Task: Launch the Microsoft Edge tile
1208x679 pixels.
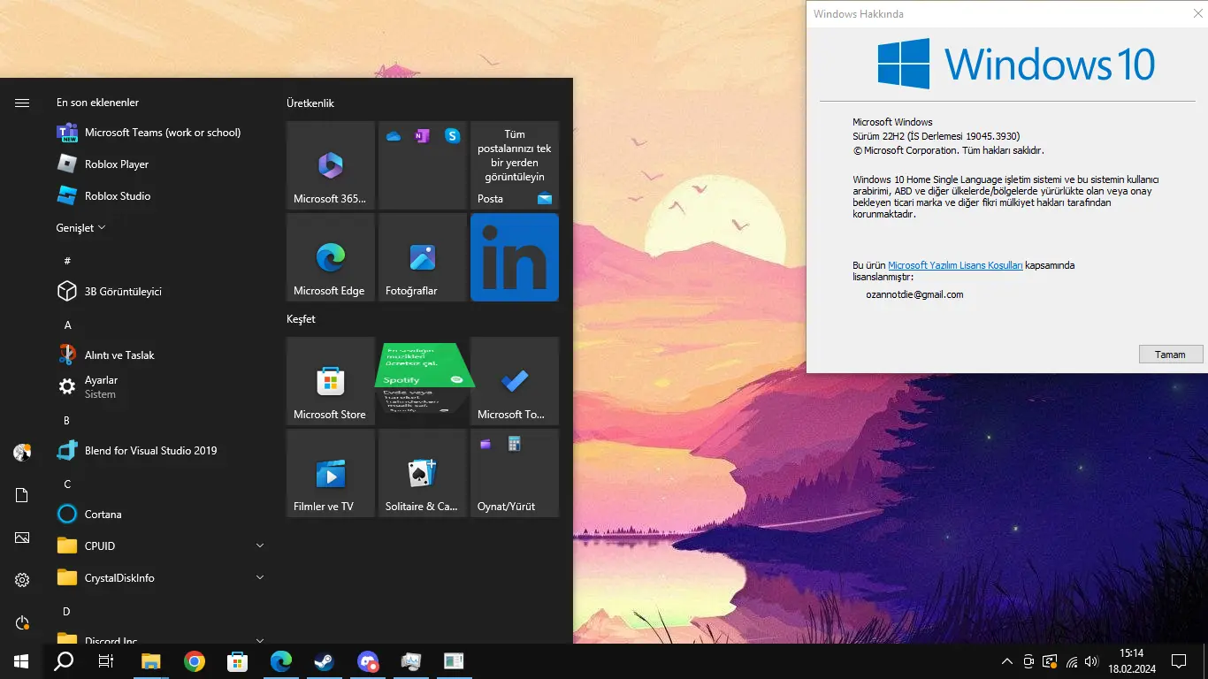Action: coord(331,257)
